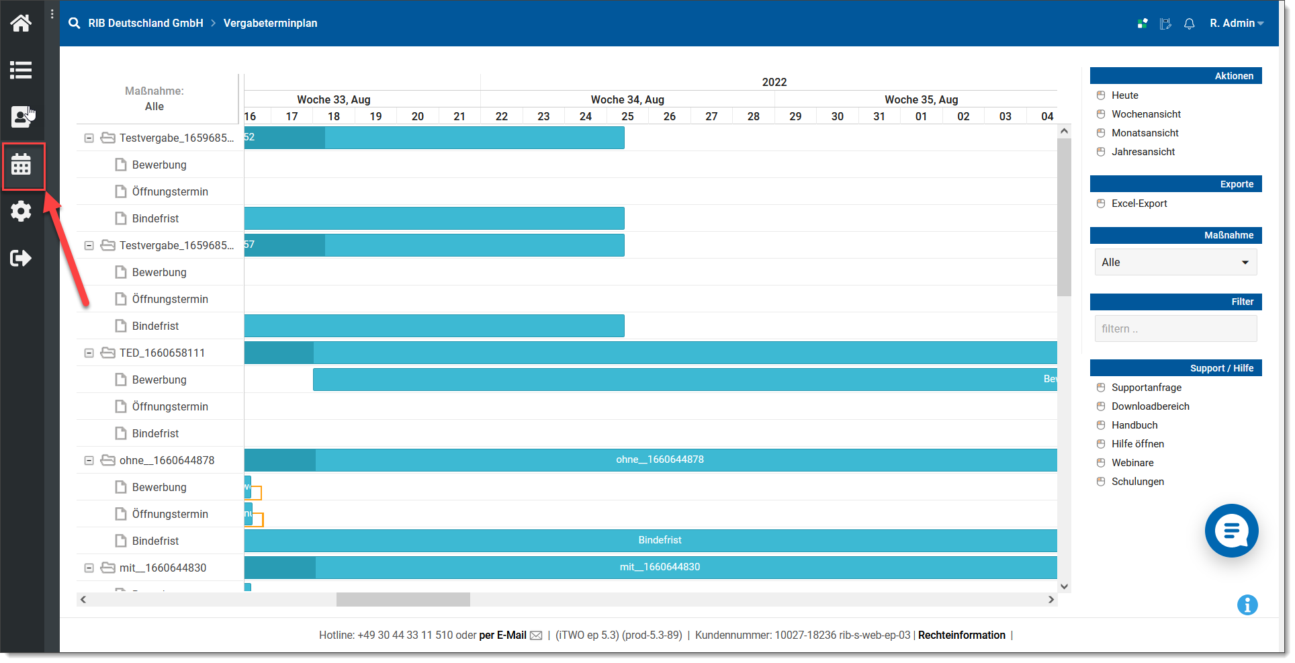Image resolution: width=1295 pixels, height=663 pixels.
Task: Open the R. Admin user menu
Action: 1237,23
